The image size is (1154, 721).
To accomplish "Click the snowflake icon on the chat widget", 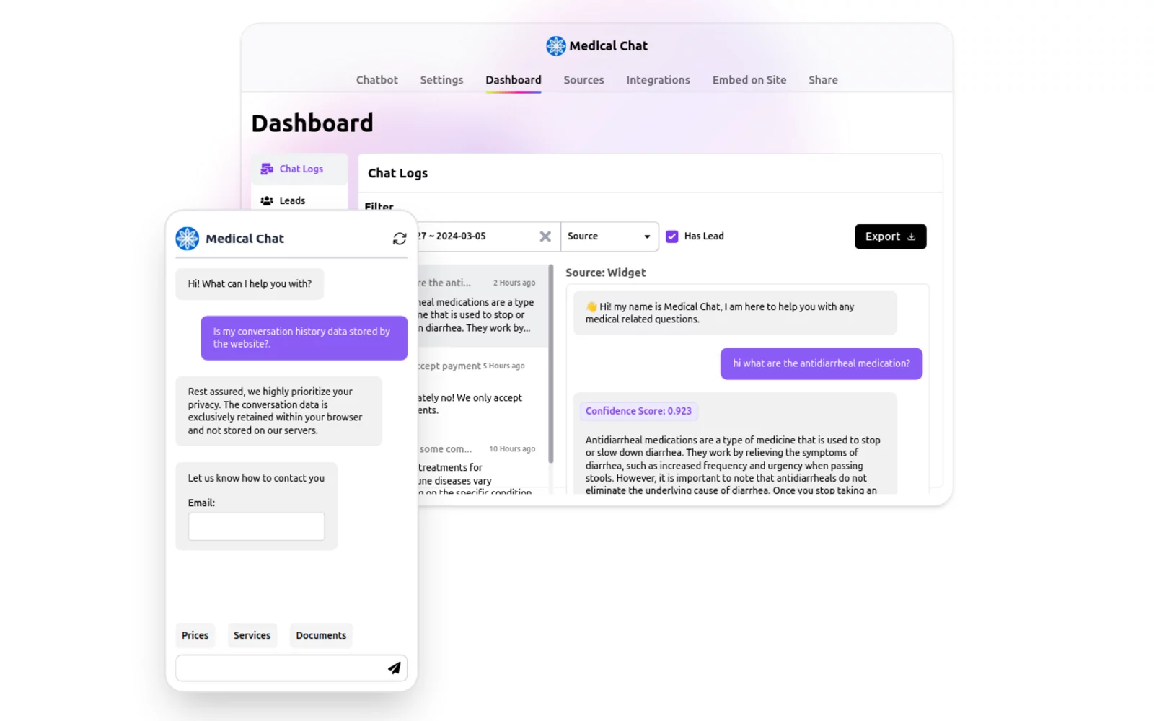I will tap(187, 238).
